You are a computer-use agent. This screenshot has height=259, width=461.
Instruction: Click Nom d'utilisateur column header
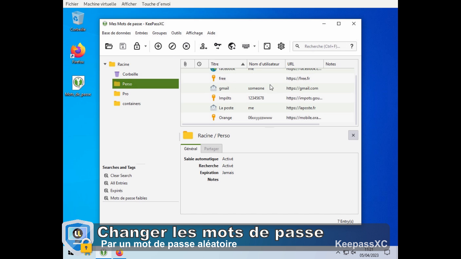coord(266,64)
